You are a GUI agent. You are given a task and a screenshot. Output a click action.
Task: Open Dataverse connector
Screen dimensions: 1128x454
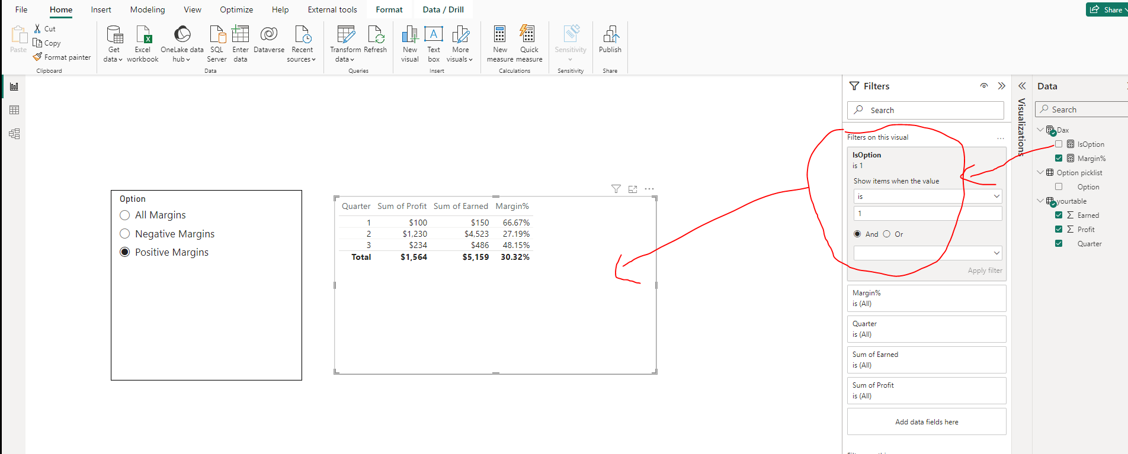[x=269, y=40]
